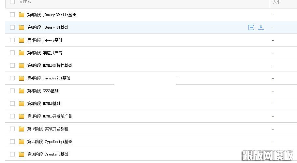Open the 第11阶段 TypeScript基础 folder name
The width and height of the screenshot is (297, 163).
coord(50,142)
